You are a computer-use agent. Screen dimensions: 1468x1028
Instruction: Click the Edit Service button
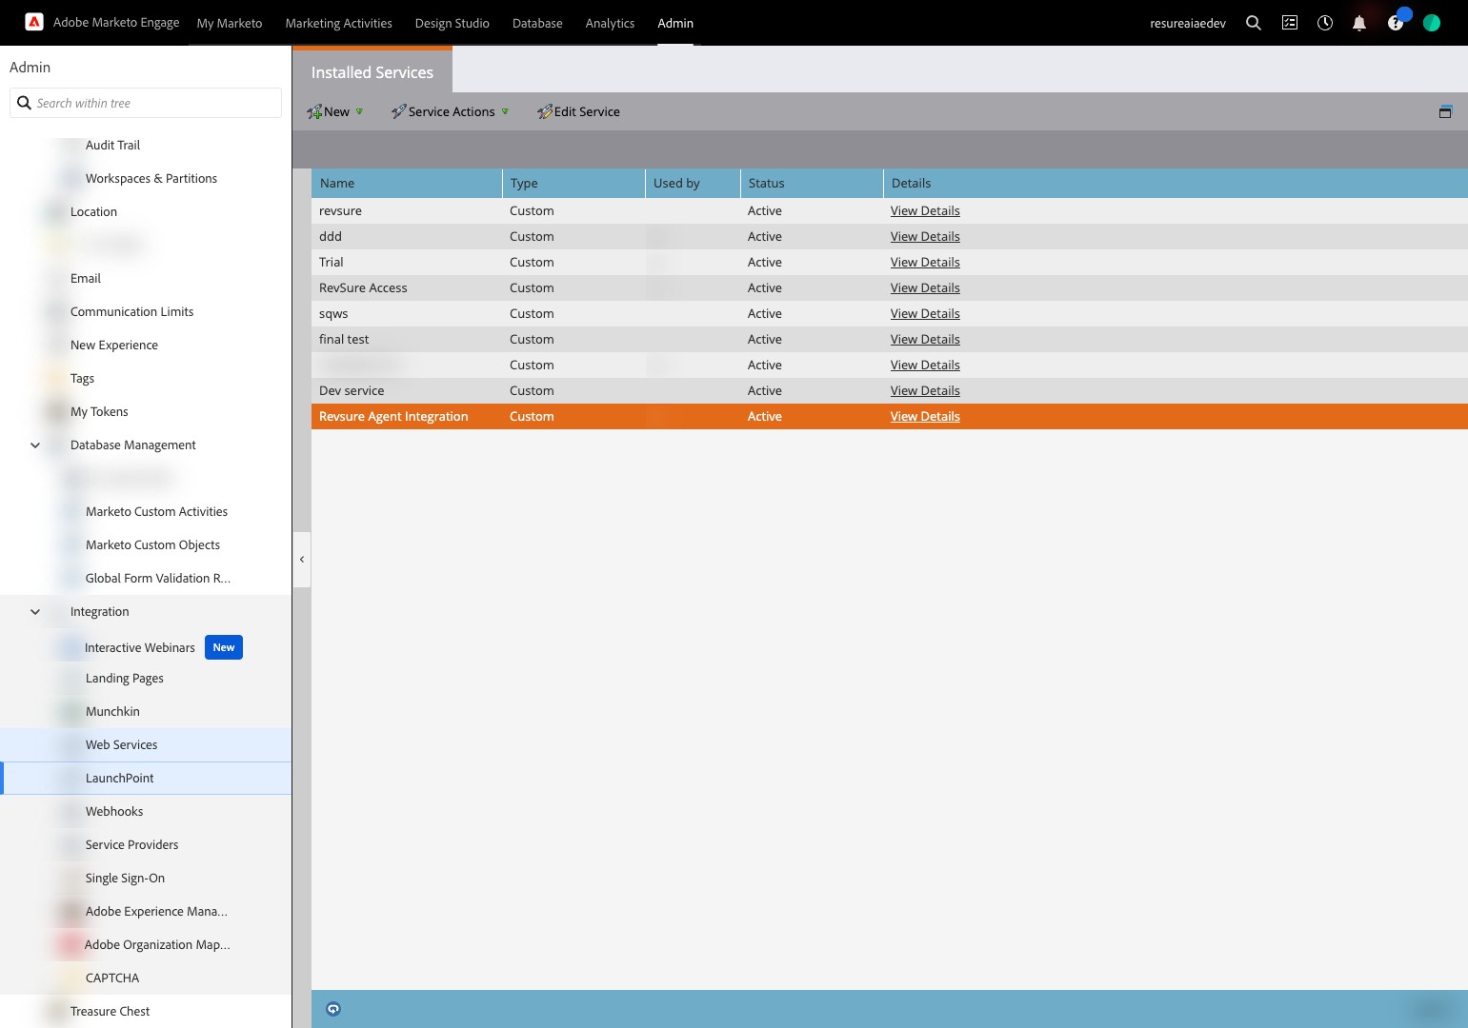[x=578, y=111]
